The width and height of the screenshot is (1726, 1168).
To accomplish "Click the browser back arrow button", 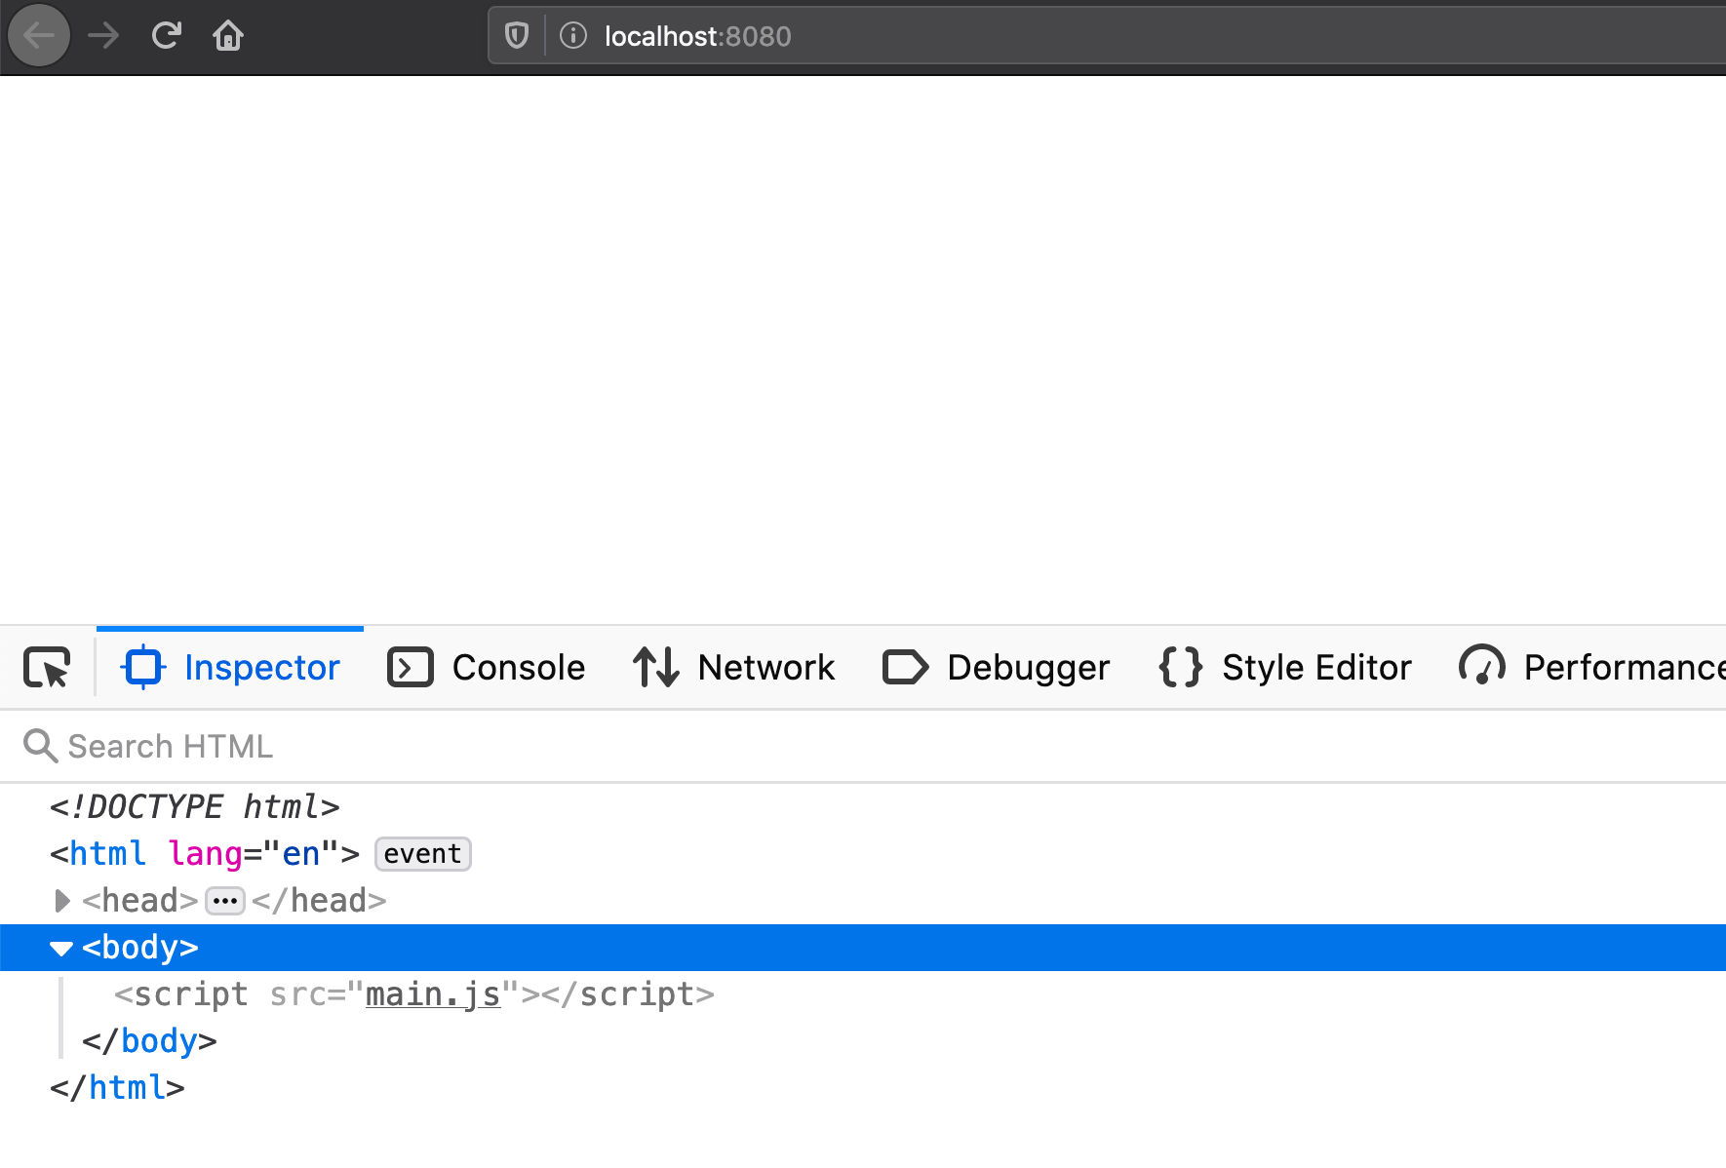I will click(x=39, y=36).
